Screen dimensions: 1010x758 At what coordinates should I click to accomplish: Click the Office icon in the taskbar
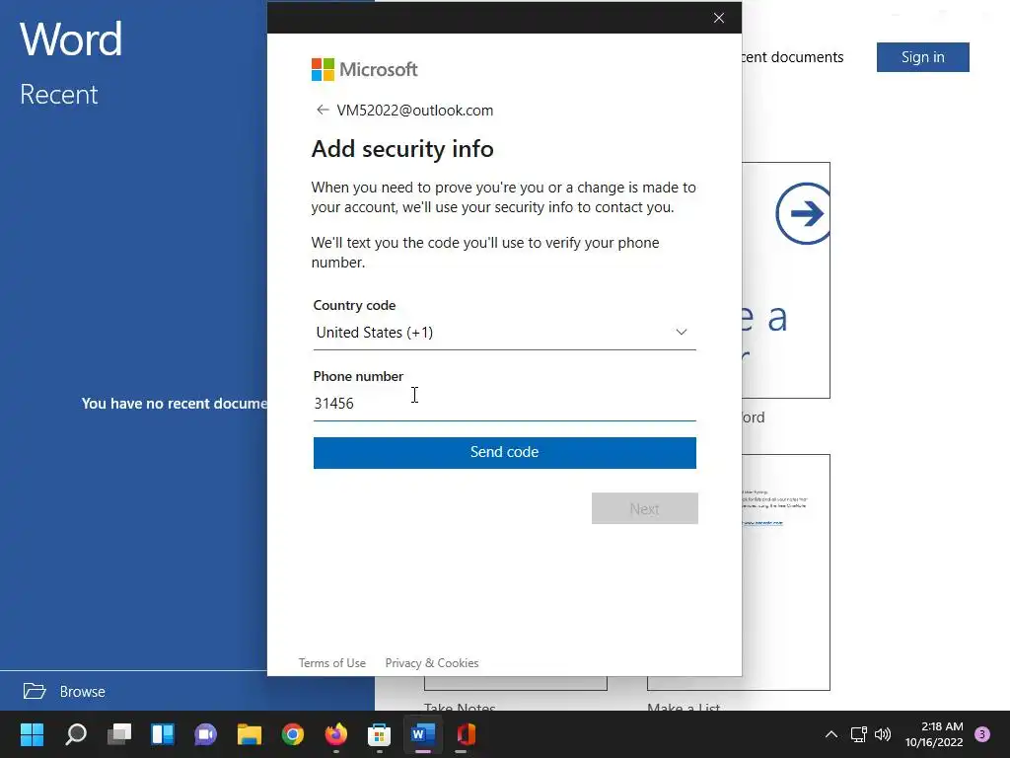click(466, 734)
